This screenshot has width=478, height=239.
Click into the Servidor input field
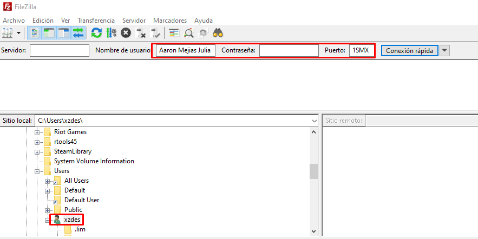point(60,50)
